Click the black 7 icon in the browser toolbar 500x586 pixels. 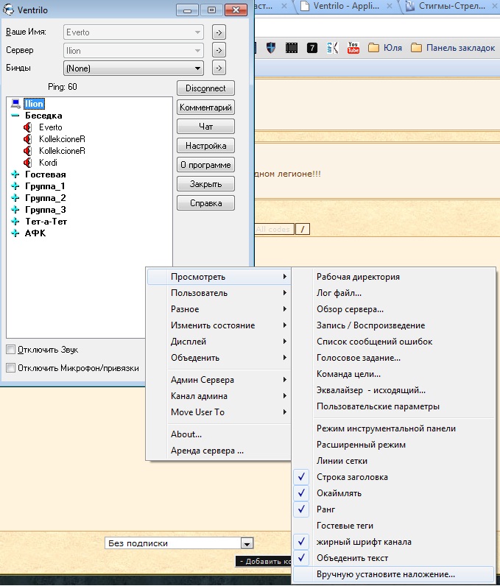click(x=312, y=48)
